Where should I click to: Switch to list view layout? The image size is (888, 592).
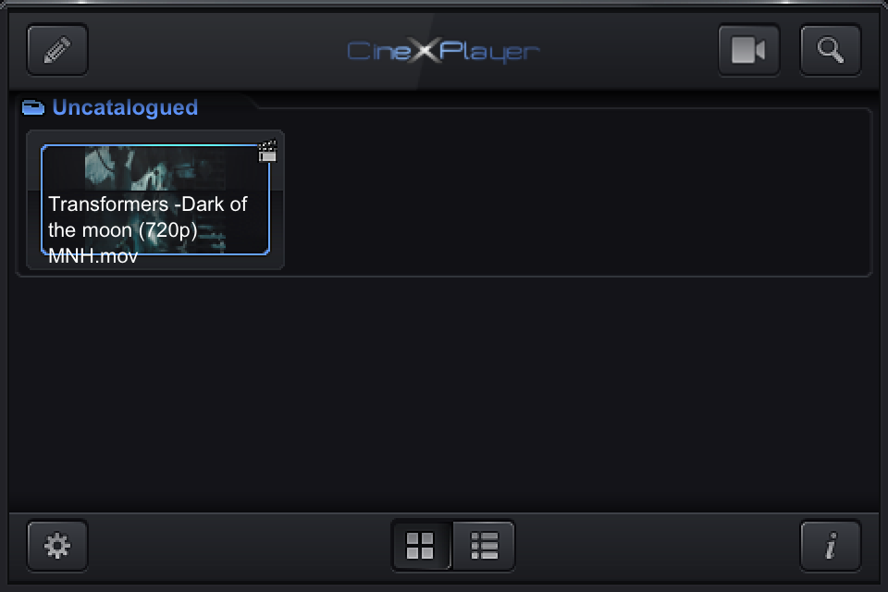484,546
